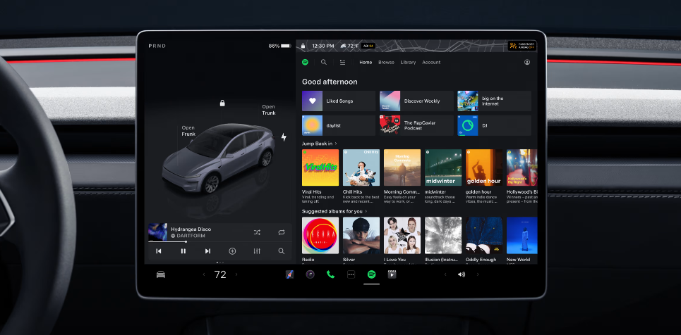This screenshot has height=335, width=681.
Task: Tap the volume speaker icon
Action: 462,274
